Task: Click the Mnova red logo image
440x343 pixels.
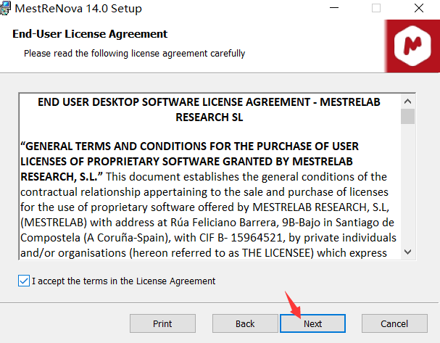Action: [412, 46]
